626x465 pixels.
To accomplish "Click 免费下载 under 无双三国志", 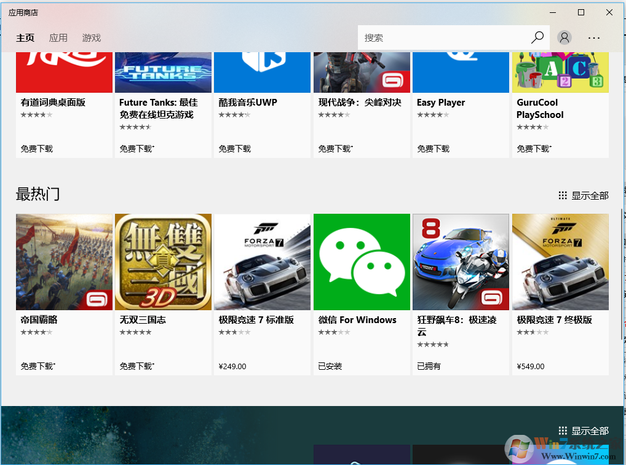I will pyautogui.click(x=137, y=366).
